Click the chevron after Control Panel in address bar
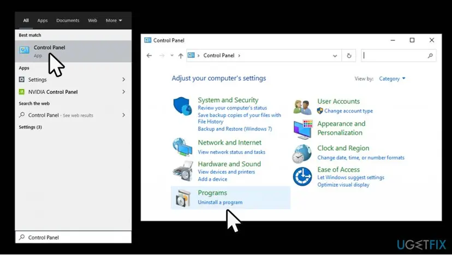This screenshot has width=452, height=255. pos(239,55)
